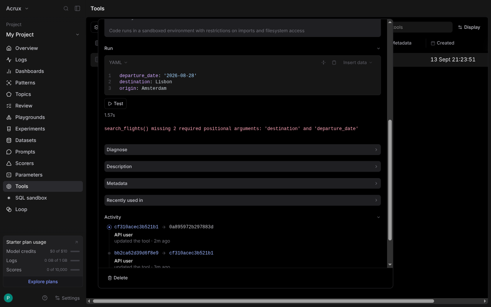
Task: Open Dashboards from the sidebar
Action: [43, 71]
